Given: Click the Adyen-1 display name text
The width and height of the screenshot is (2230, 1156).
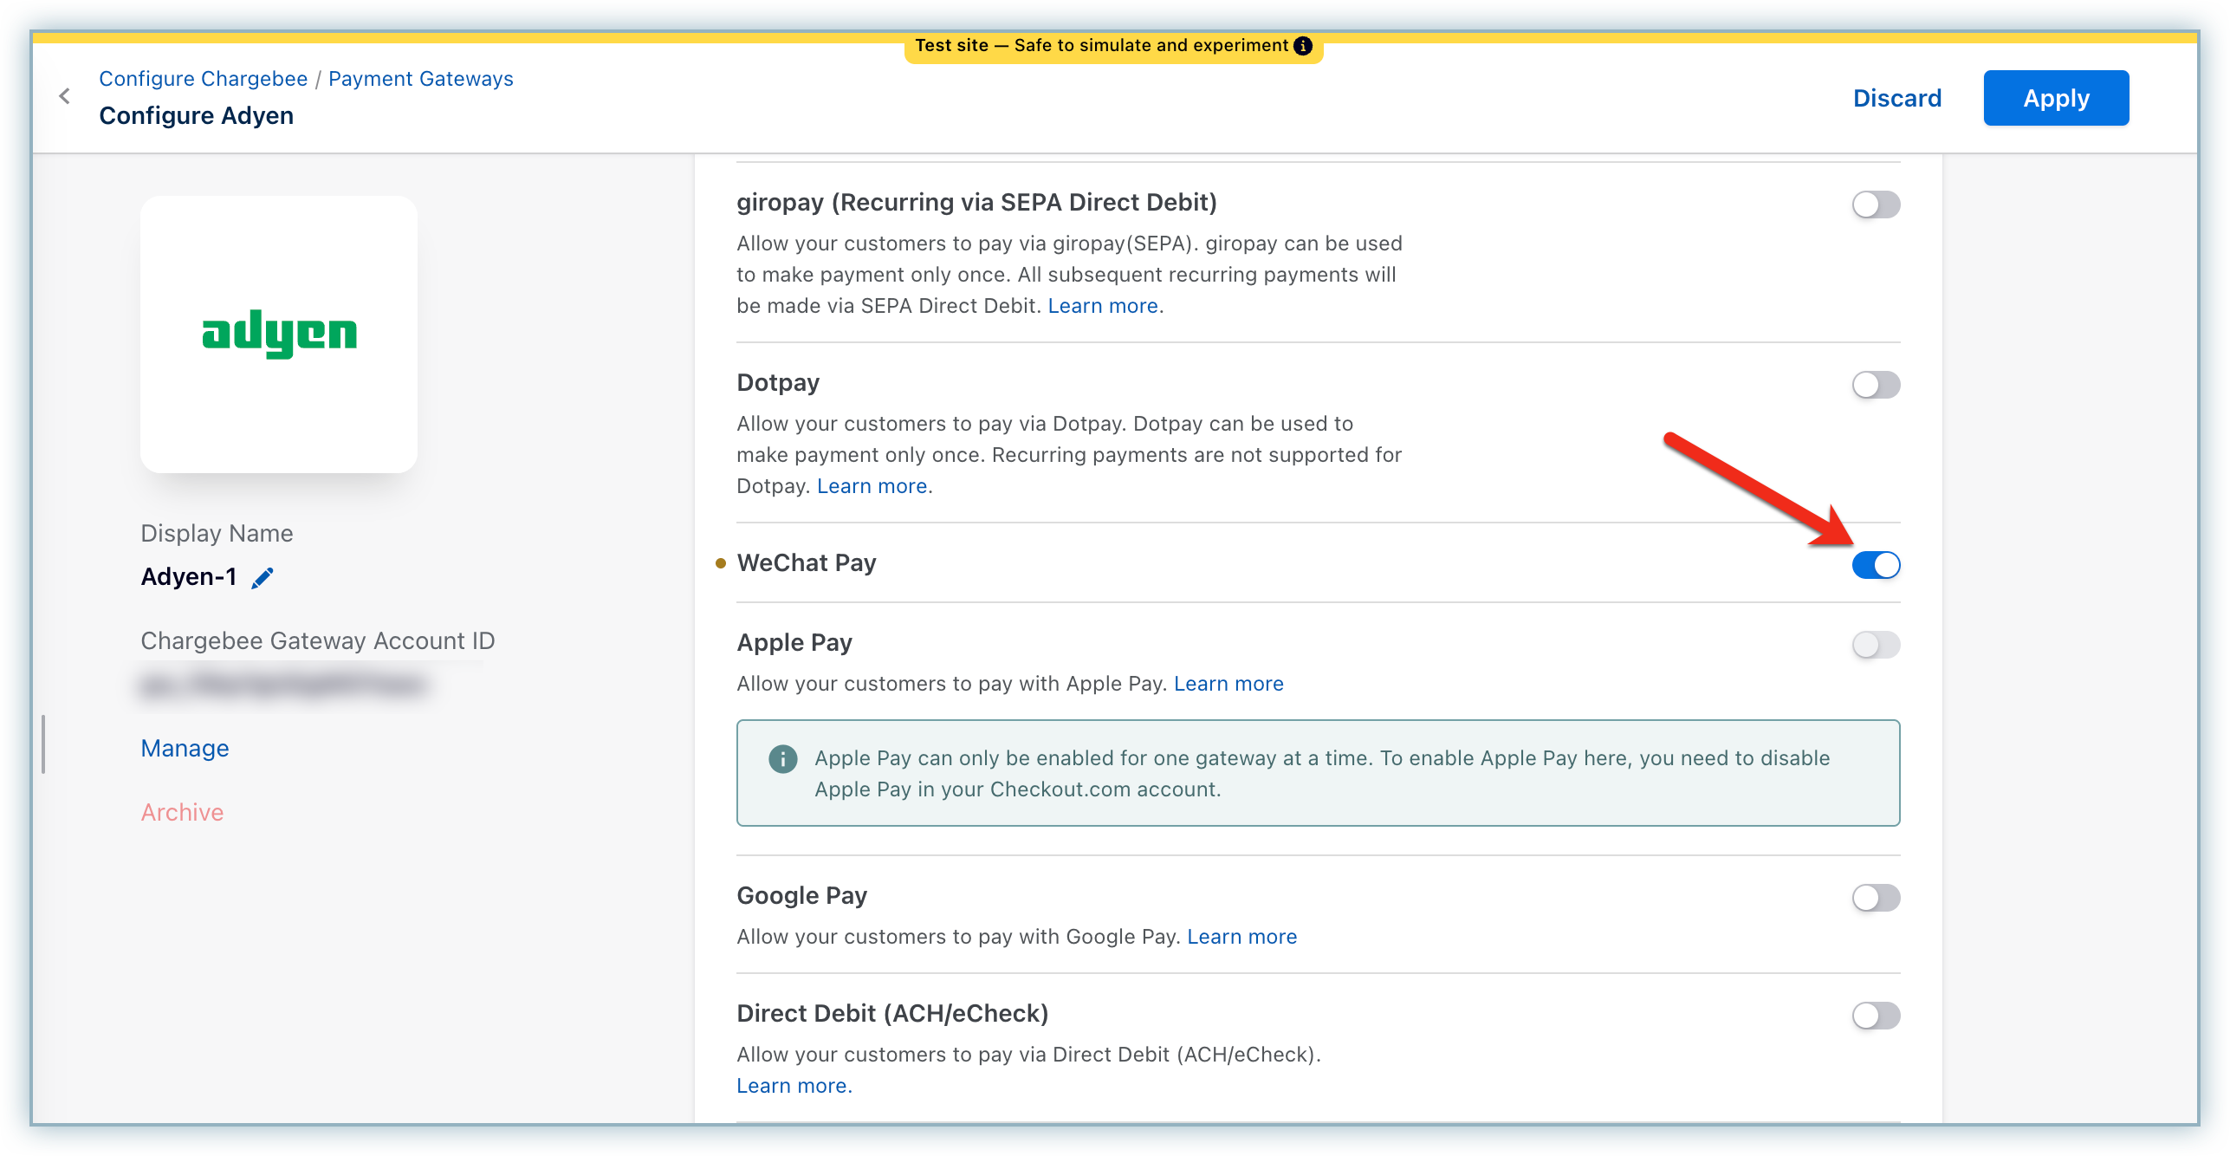Looking at the screenshot, I should tap(189, 577).
